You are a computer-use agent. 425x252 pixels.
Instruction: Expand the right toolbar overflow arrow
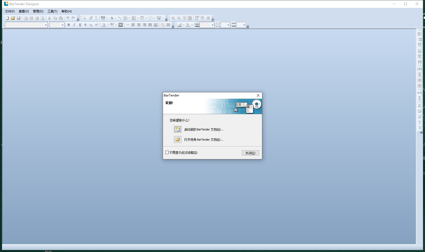click(421, 133)
